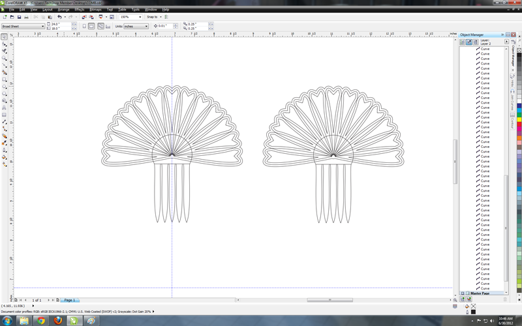Click the Print icon in toolbar
The image size is (522, 326).
pyautogui.click(x=26, y=17)
